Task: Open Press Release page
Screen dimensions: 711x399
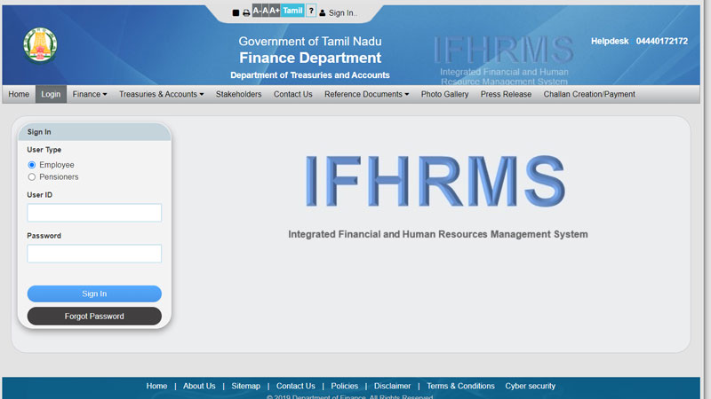Action: coord(506,94)
